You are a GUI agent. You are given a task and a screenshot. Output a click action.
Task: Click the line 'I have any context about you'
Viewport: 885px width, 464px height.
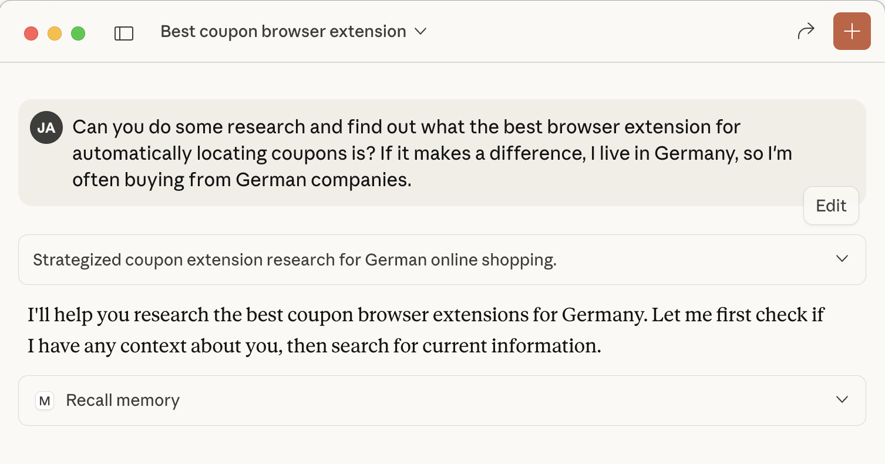coord(314,346)
